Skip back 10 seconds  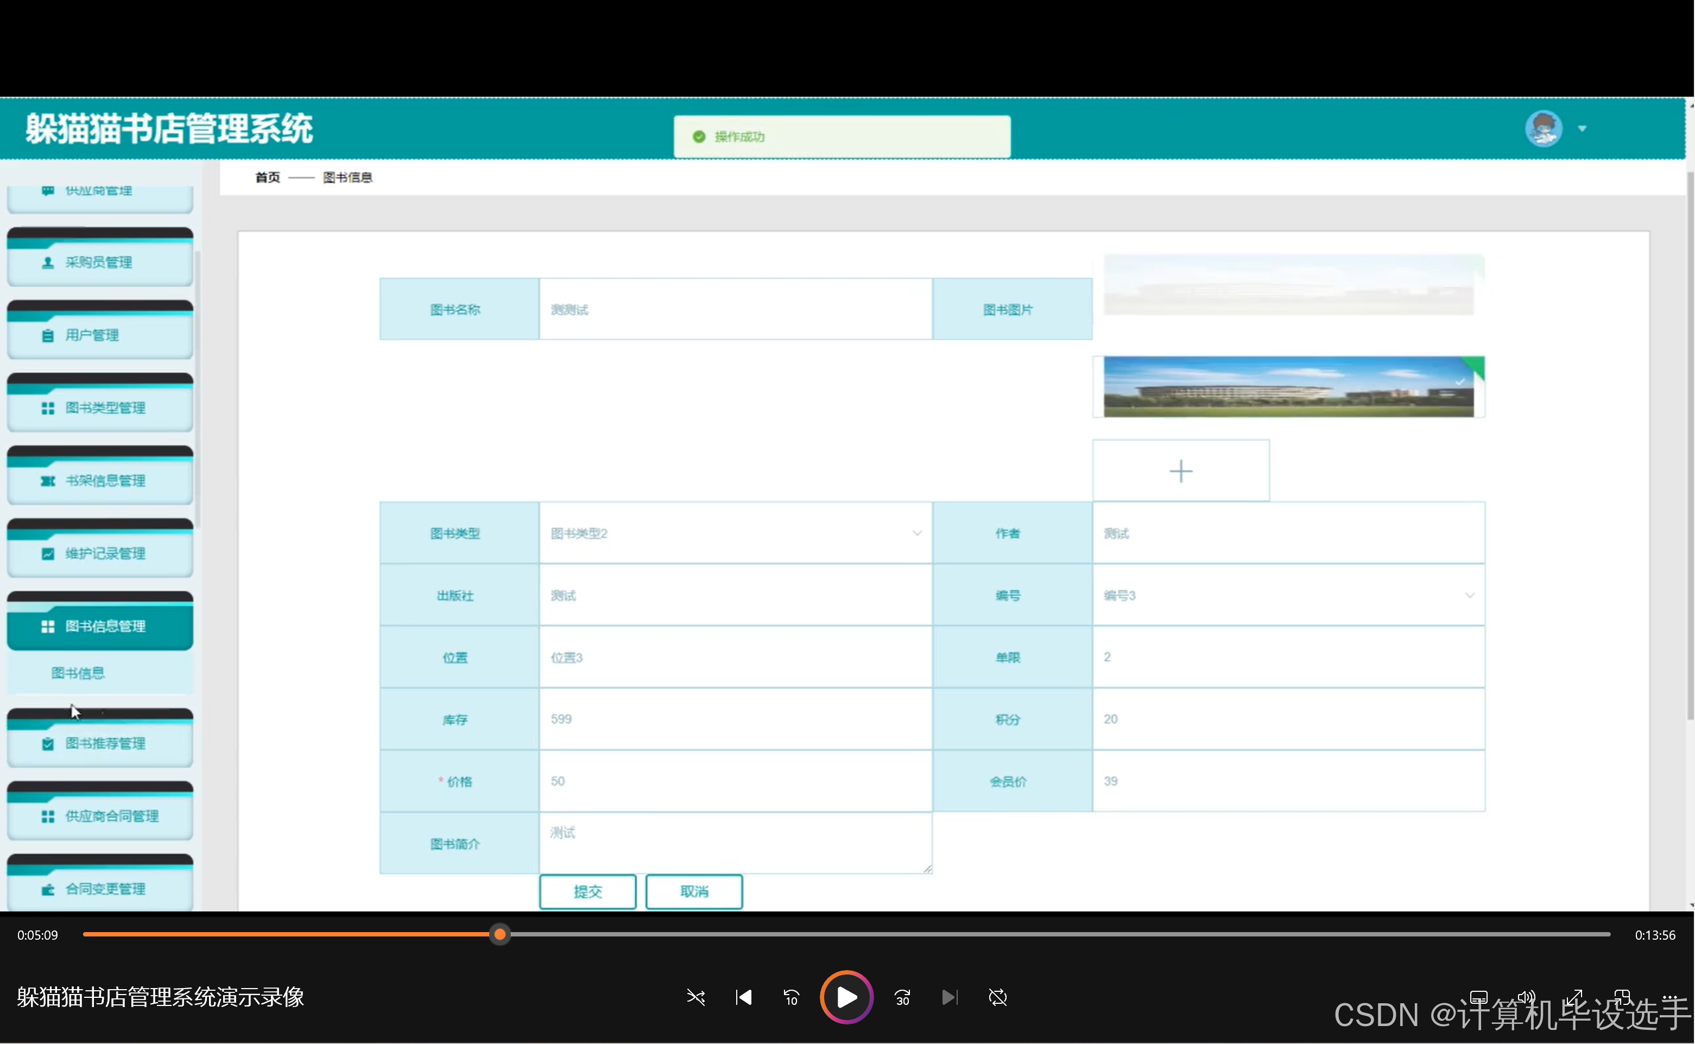791,997
